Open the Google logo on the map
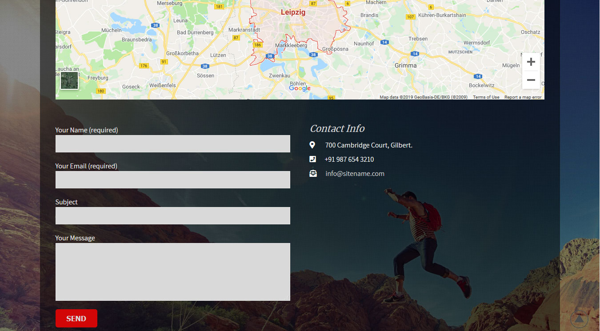 click(300, 88)
